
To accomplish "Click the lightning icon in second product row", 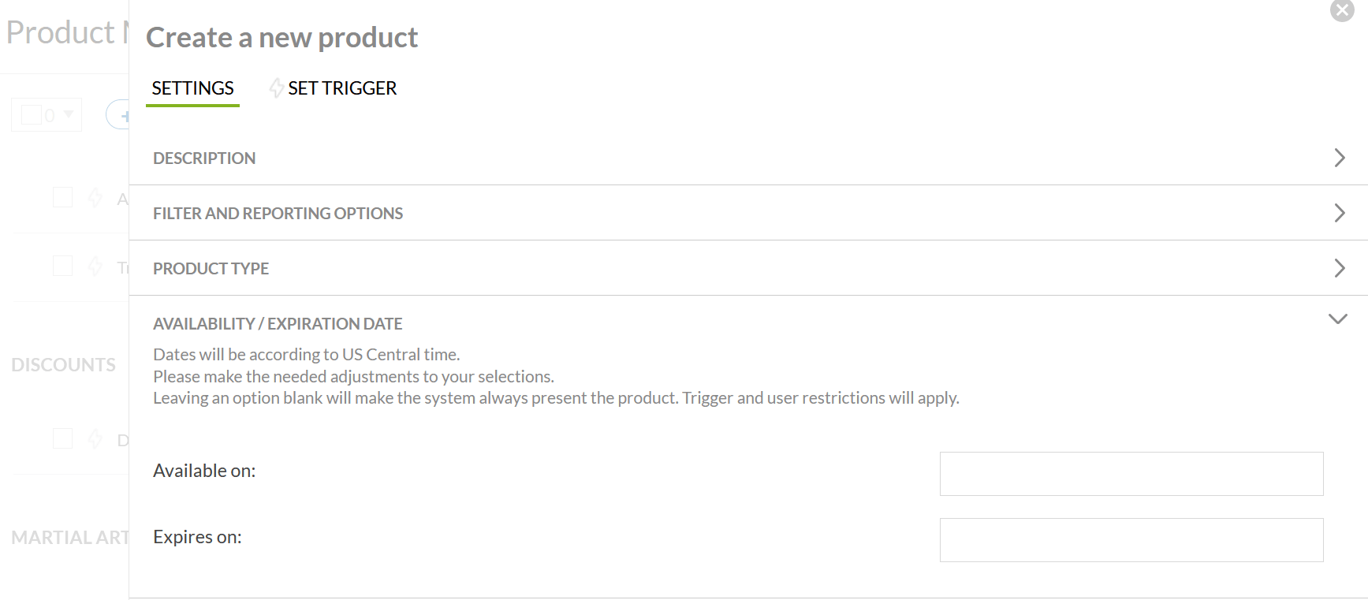I will pos(95,266).
